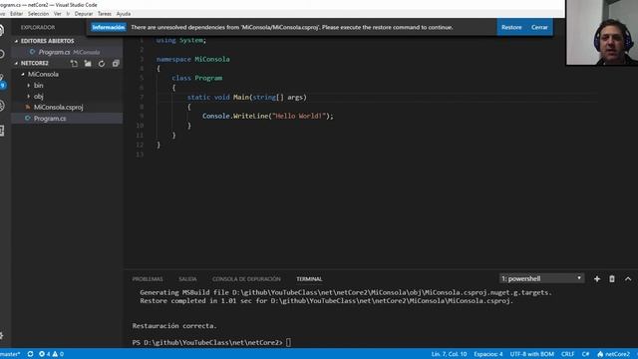Open Source Control view with change badge
The width and height of the screenshot is (638, 359).
pyautogui.click(x=2, y=81)
